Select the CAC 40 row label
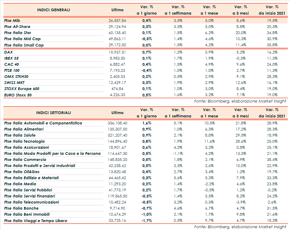 tap(12, 64)
